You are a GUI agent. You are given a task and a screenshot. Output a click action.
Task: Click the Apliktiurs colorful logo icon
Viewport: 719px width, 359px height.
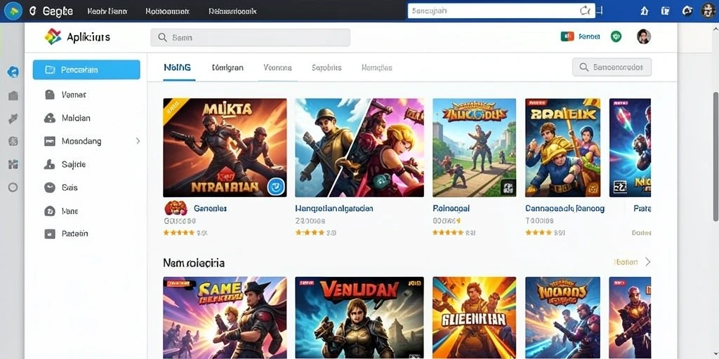point(53,36)
